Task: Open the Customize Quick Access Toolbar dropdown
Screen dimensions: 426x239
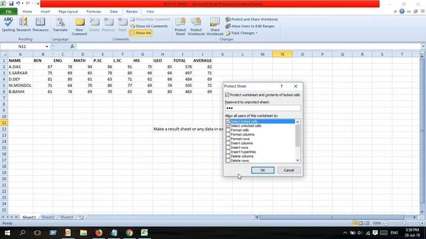Action: click(x=38, y=3)
